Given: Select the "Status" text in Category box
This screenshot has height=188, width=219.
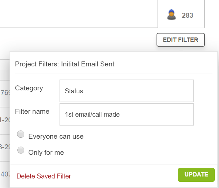Looking at the screenshot, I should coord(74,91).
